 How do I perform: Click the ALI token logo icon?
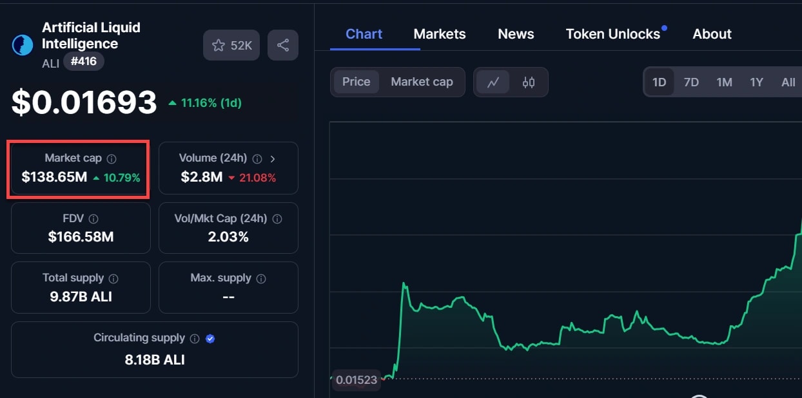tap(23, 45)
